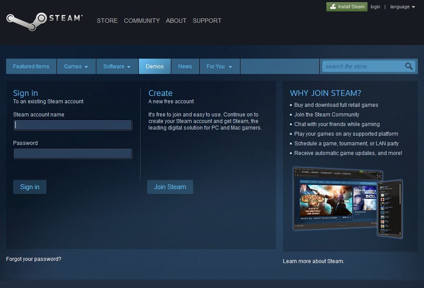Select the Featured Items tab
Viewport: 424px width, 288px height.
click(31, 66)
